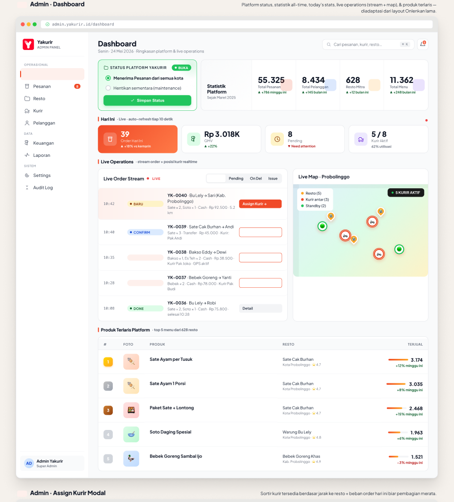The width and height of the screenshot is (454, 502).
Task: Click the Settings gear icon in sidebar
Action: [27, 176]
